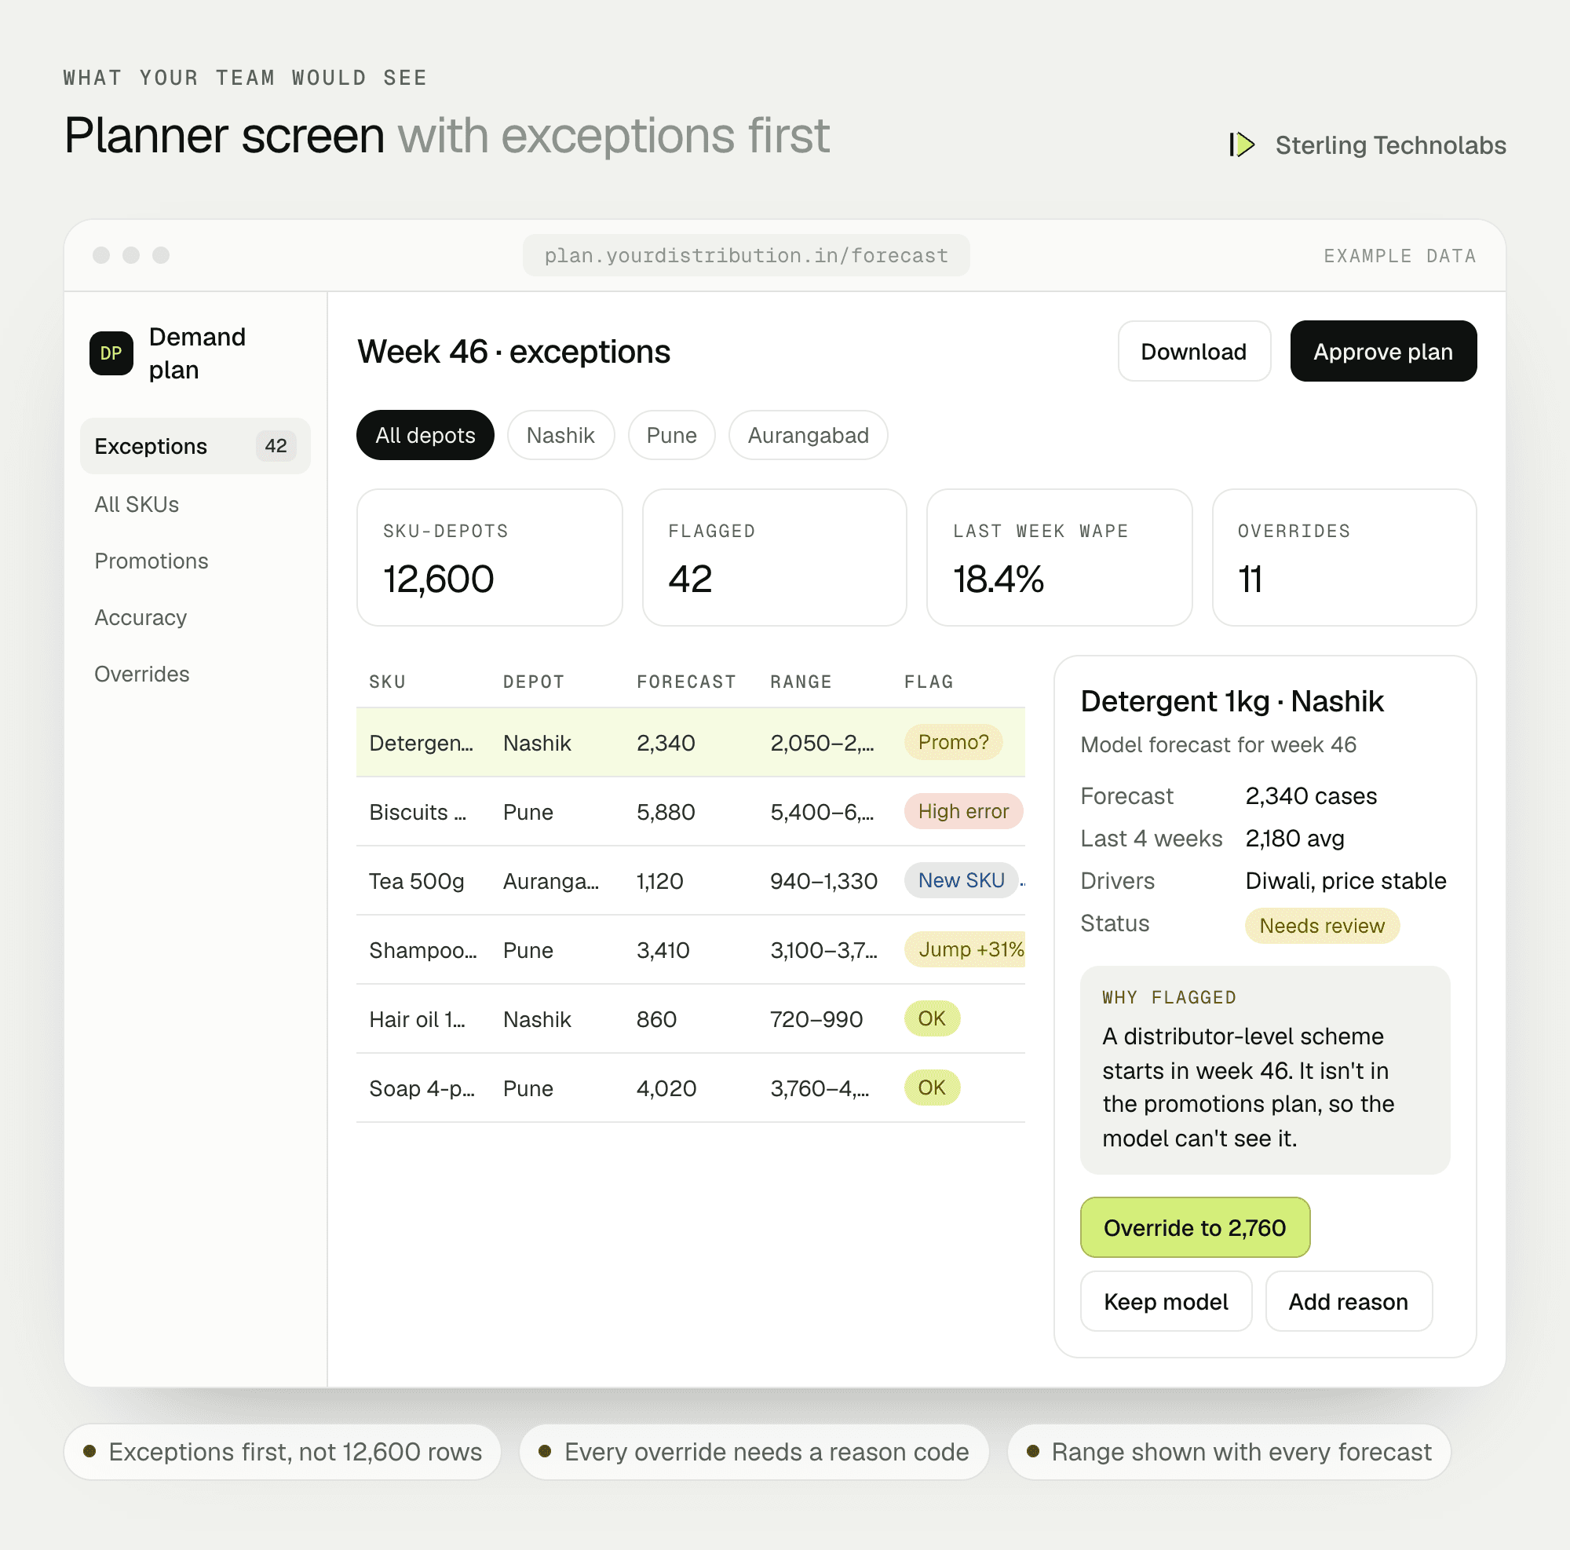Download the week 46 plan
The height and width of the screenshot is (1550, 1570).
1194,351
